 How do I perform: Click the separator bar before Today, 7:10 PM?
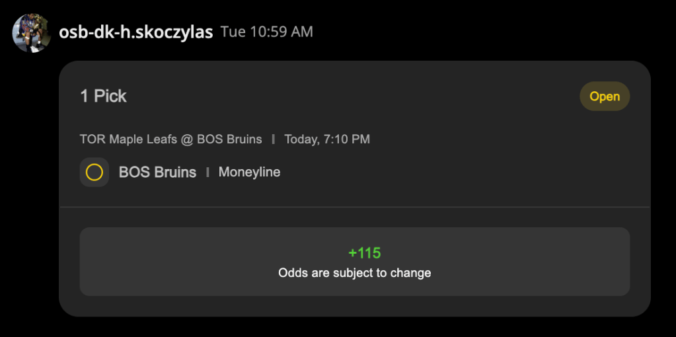click(274, 139)
